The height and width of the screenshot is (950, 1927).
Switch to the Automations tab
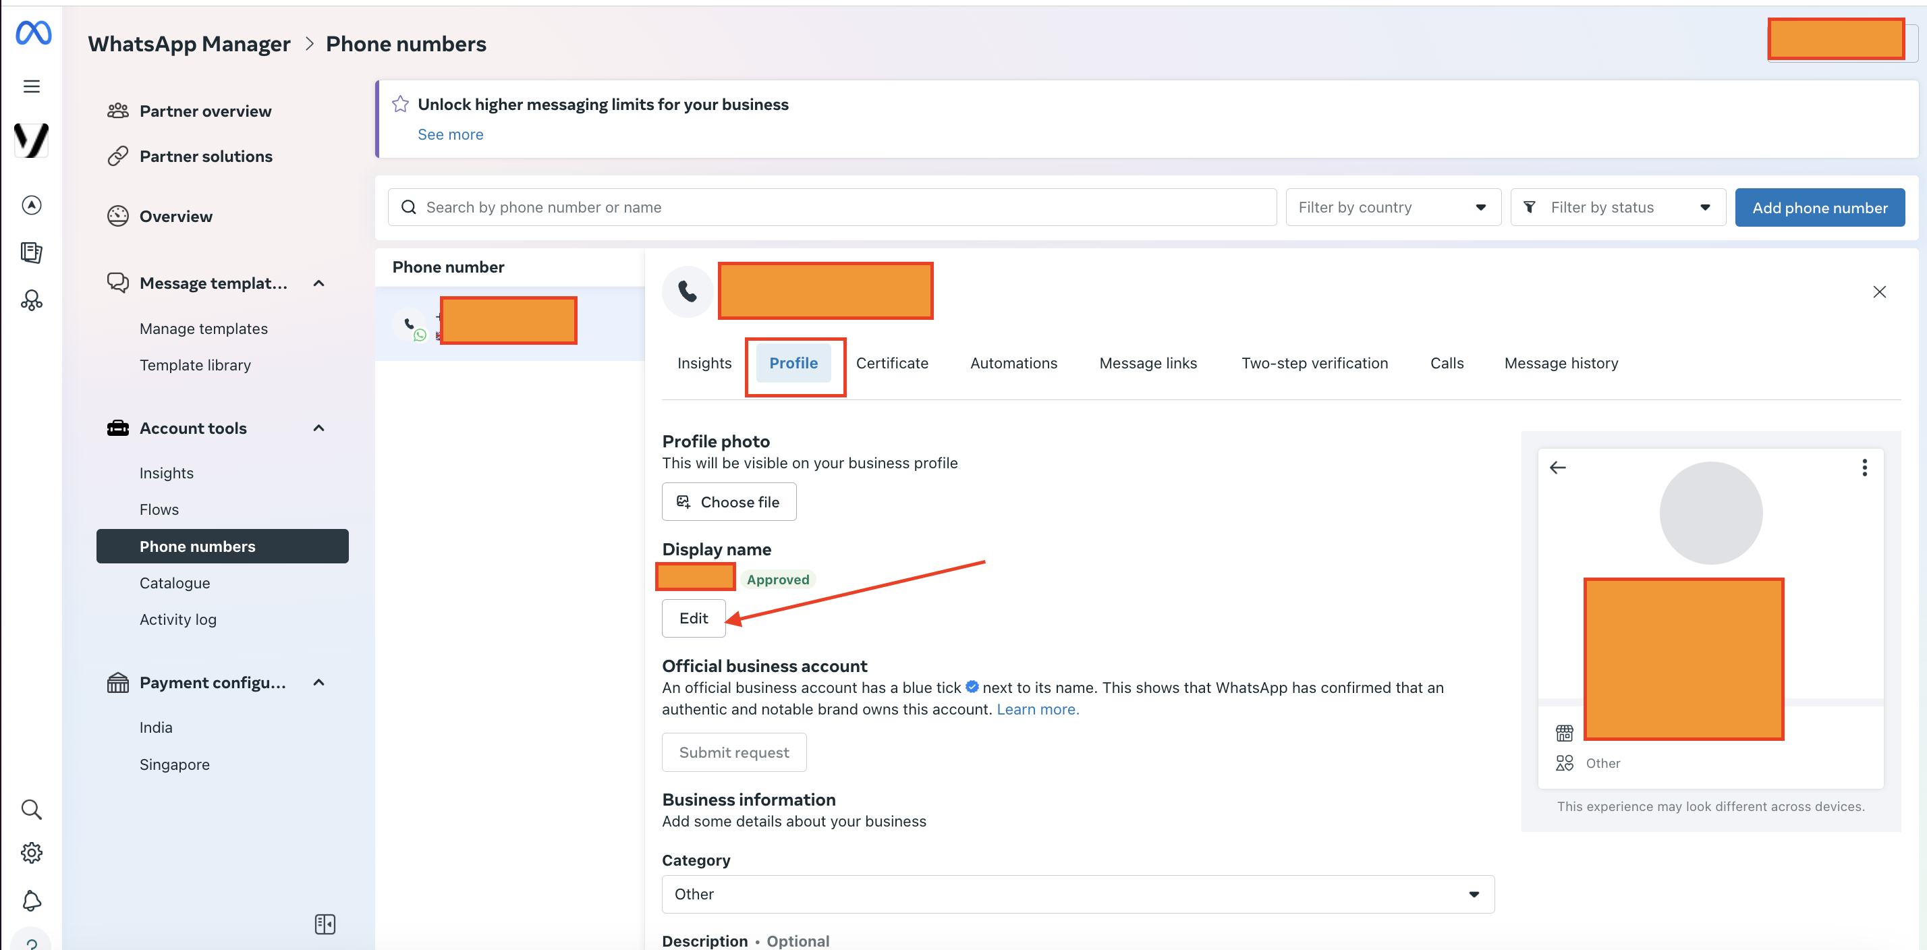point(1013,363)
